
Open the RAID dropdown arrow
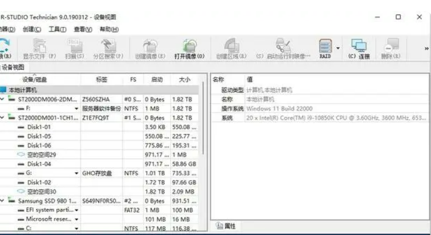(x=338, y=47)
